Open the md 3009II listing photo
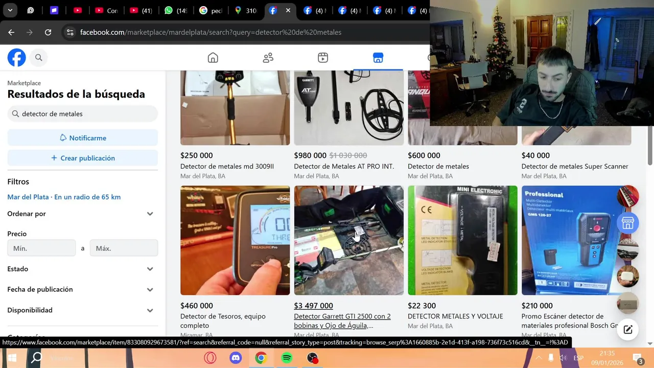 (235, 108)
